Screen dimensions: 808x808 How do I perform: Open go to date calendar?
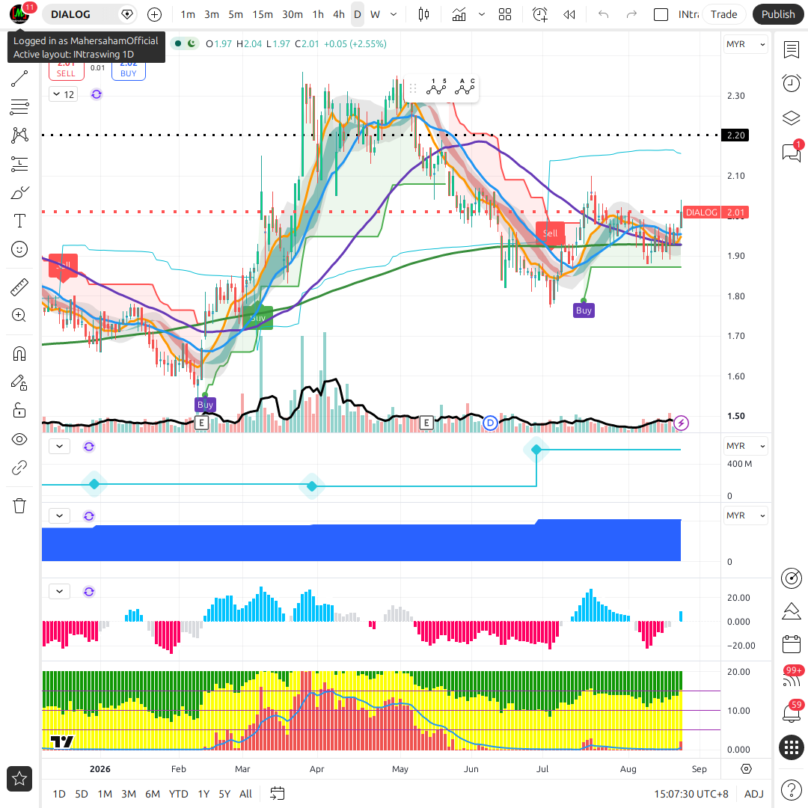pyautogui.click(x=278, y=794)
